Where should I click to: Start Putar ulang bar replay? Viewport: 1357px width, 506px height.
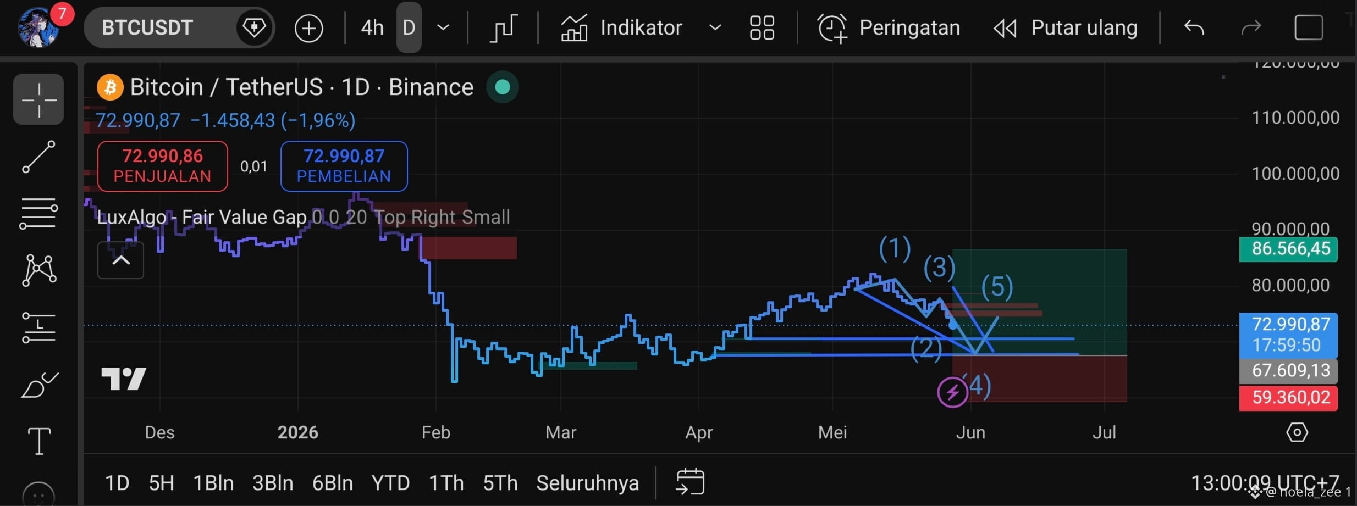(1065, 27)
